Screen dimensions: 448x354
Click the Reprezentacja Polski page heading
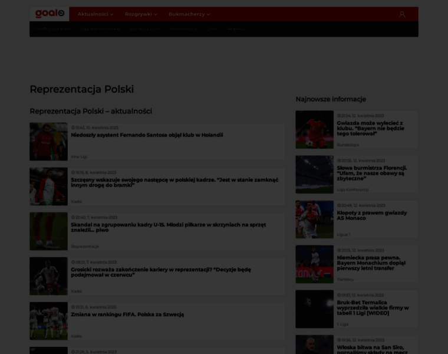82,89
